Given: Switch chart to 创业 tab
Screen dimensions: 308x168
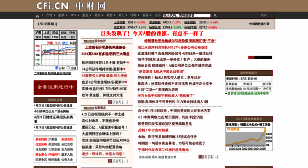Looking at the screenshot, I should [63, 33].
